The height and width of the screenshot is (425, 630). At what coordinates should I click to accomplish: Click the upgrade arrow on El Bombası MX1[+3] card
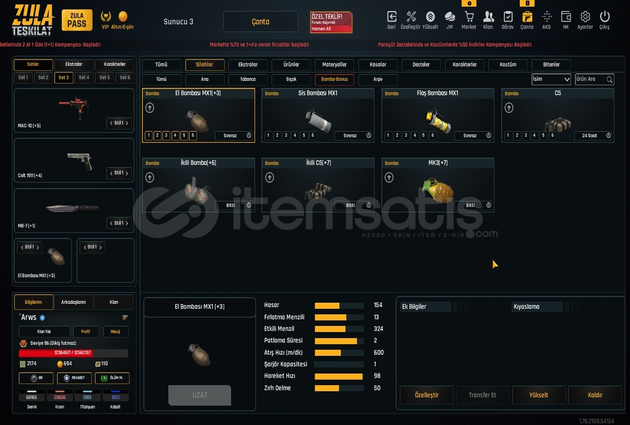pos(150,108)
